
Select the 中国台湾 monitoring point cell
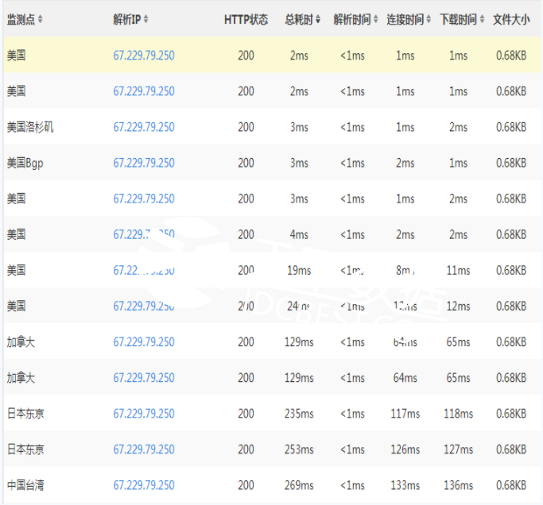tap(25, 485)
